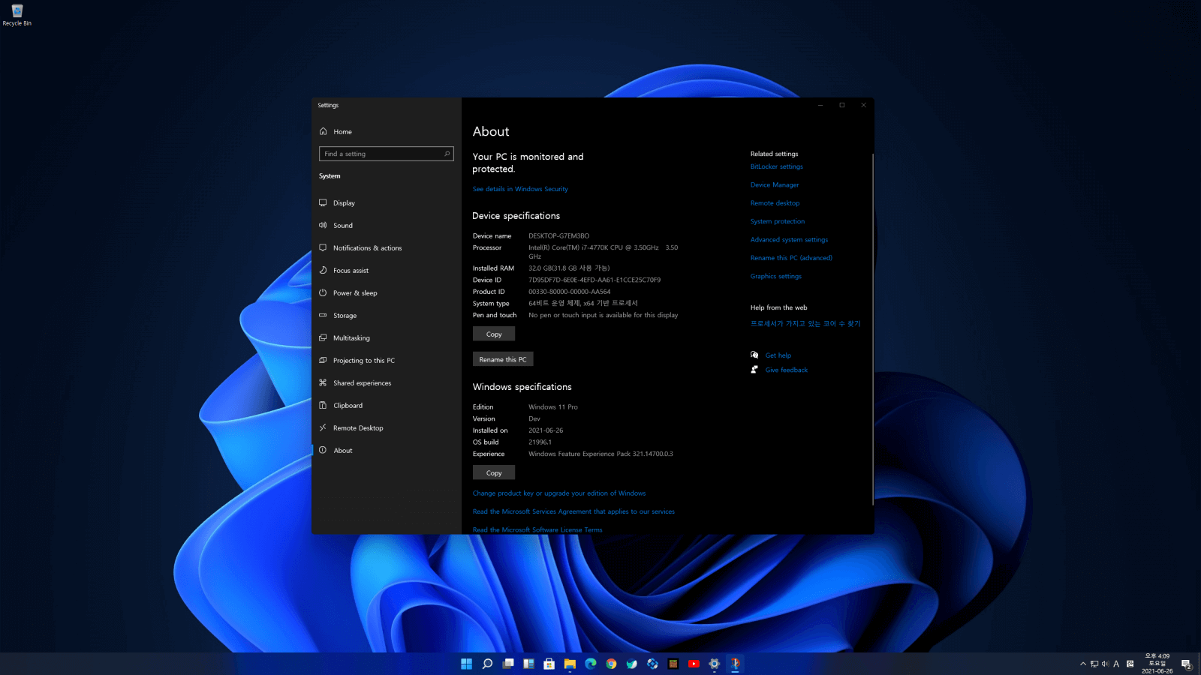Click Get help link
Viewport: 1201px width, 675px height.
(778, 355)
